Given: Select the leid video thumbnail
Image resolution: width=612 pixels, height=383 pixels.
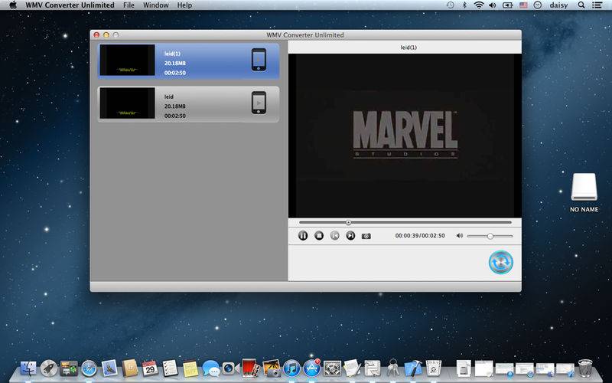Looking at the screenshot, I should pos(127,103).
